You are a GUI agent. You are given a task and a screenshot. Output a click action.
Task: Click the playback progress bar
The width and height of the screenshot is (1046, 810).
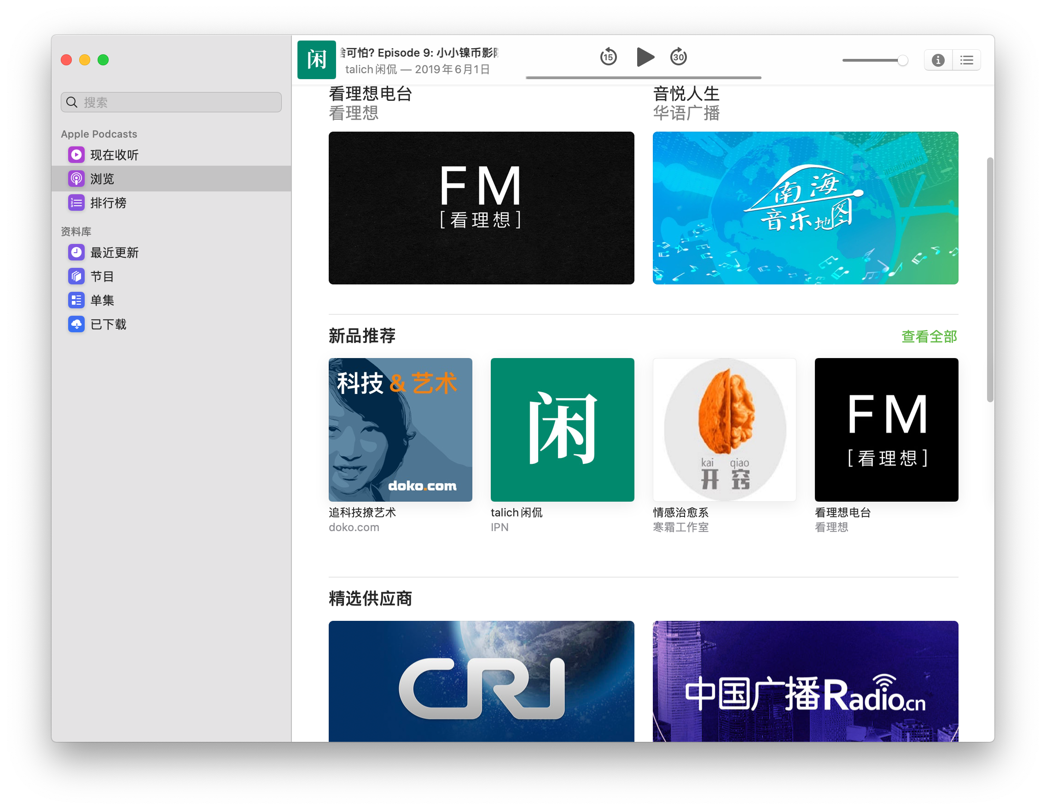click(643, 78)
